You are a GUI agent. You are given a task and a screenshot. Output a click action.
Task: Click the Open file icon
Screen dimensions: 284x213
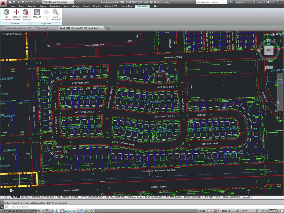(x=15, y=2)
